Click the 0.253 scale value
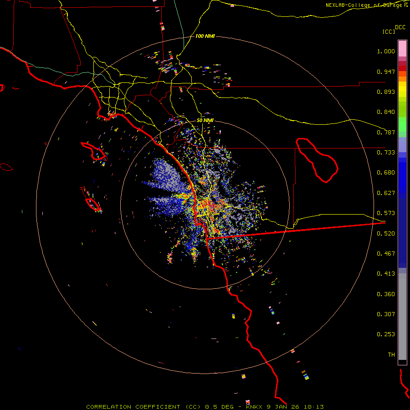The height and width of the screenshot is (410, 410). pos(386,334)
